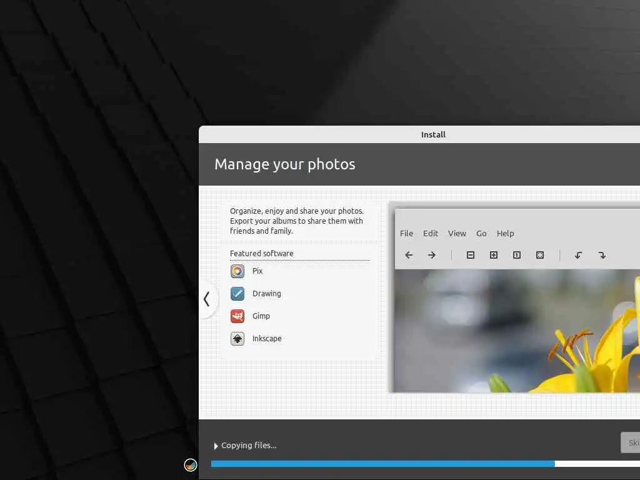
Task: Click the Featured software heading
Action: coord(262,254)
